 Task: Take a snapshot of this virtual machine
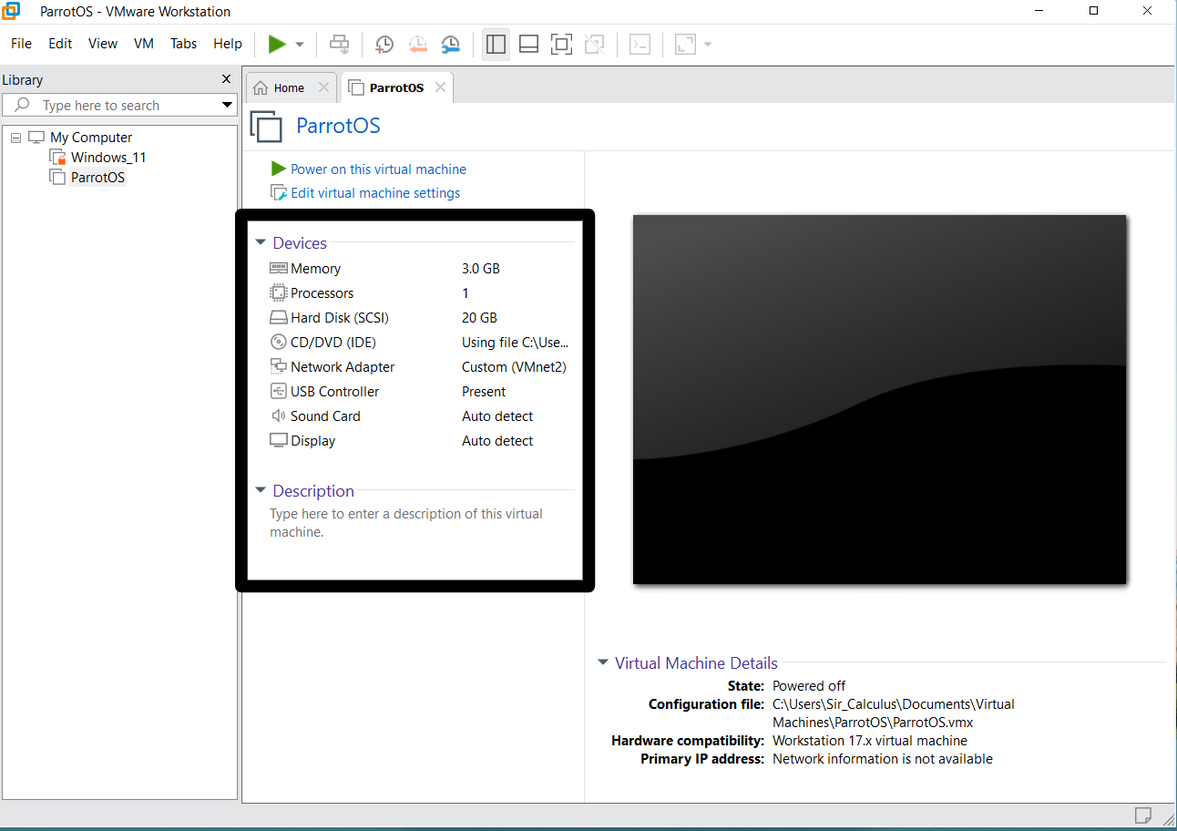pos(384,44)
